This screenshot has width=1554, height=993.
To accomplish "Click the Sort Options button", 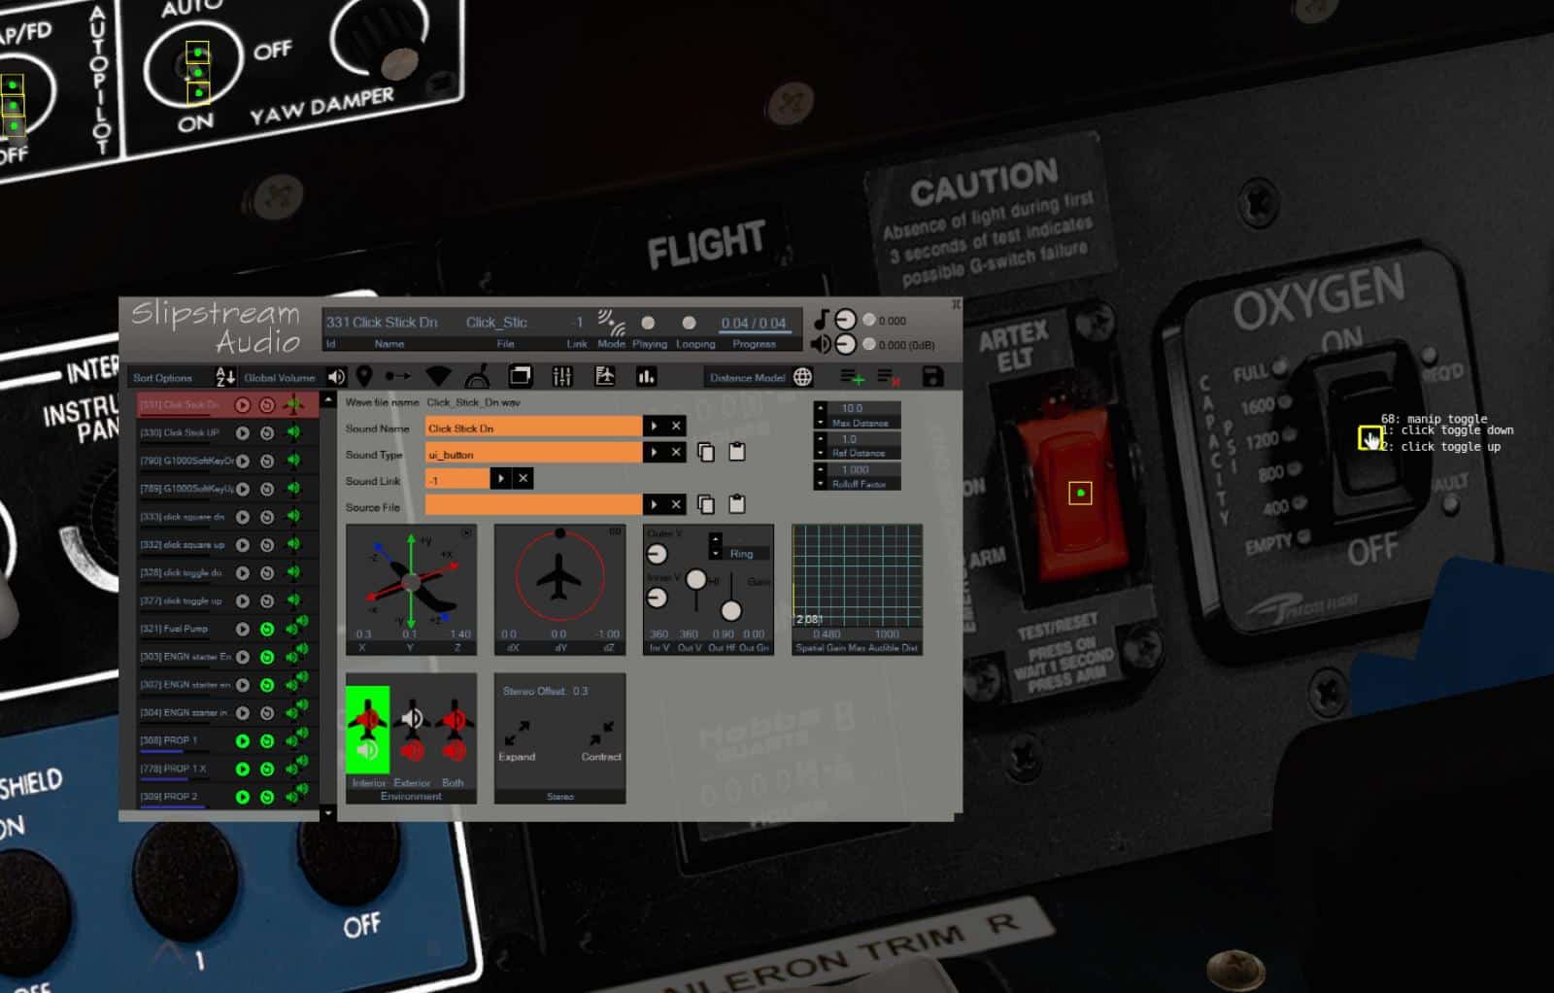I will tap(163, 378).
